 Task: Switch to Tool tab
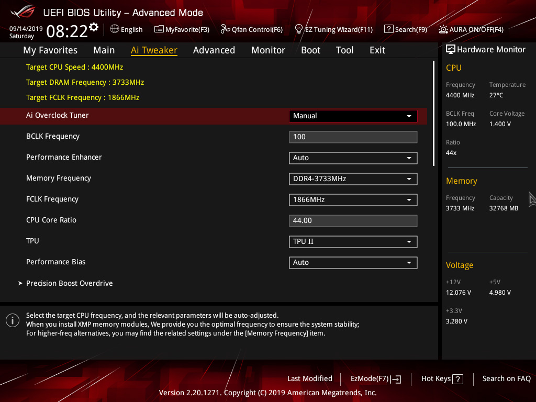coord(344,50)
